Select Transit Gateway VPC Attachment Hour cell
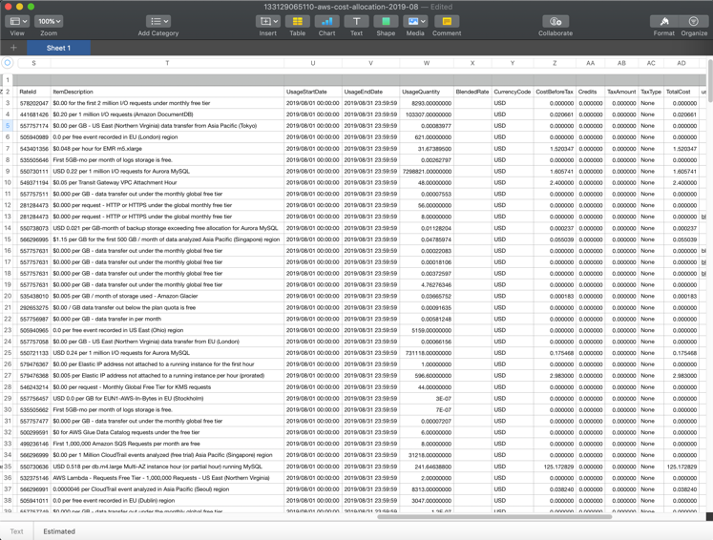 (167, 183)
